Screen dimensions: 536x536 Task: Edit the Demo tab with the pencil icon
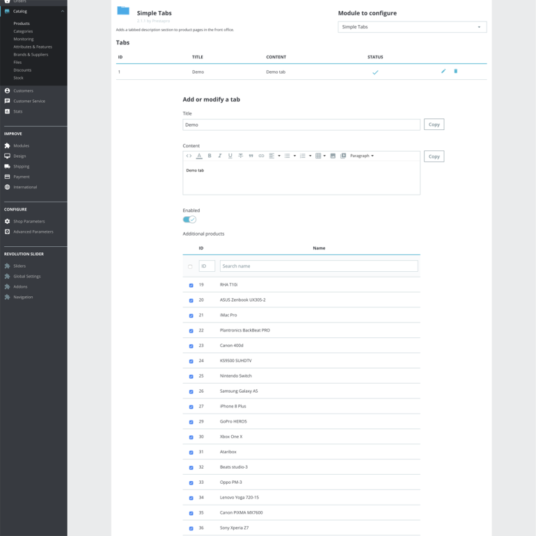pyautogui.click(x=443, y=71)
